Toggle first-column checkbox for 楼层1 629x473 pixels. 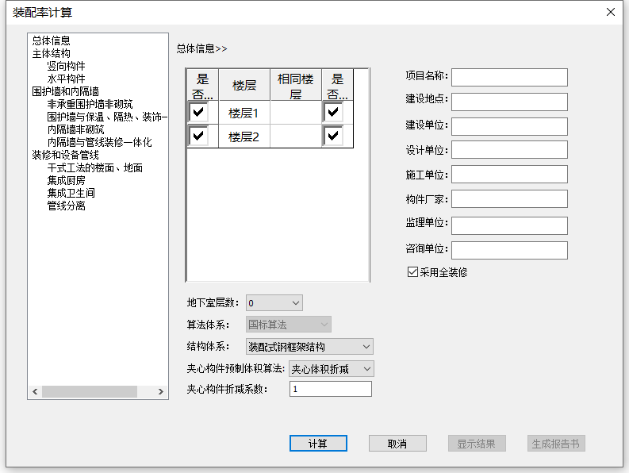(x=198, y=113)
